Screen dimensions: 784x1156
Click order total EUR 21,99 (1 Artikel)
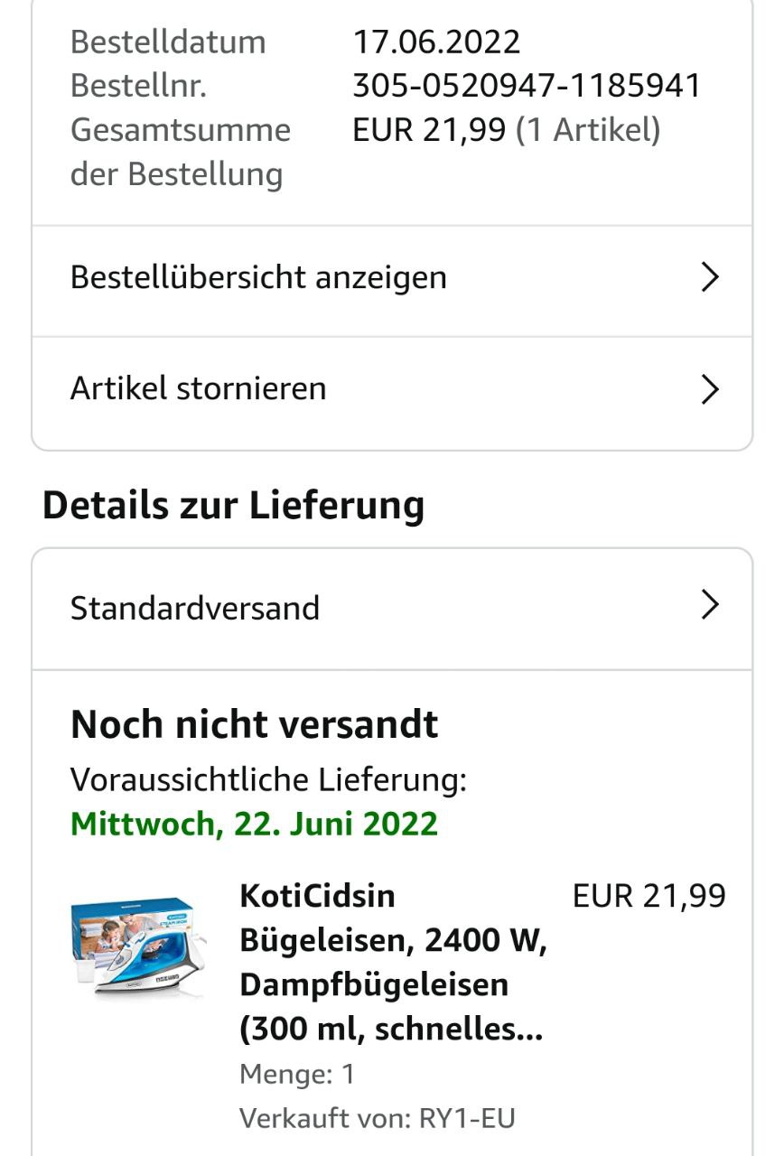[506, 130]
